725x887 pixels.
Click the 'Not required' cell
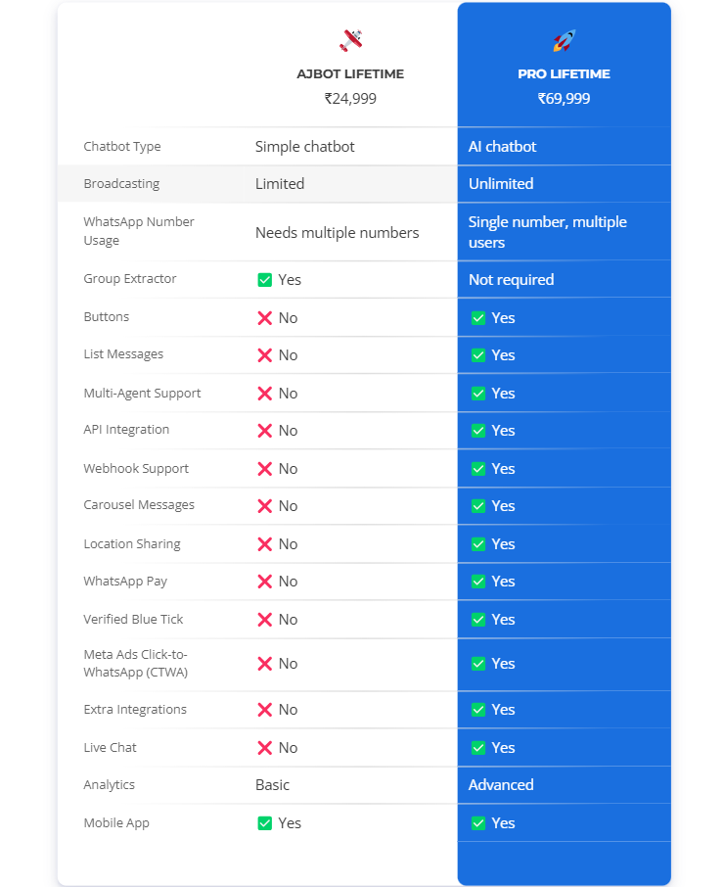[x=512, y=280]
